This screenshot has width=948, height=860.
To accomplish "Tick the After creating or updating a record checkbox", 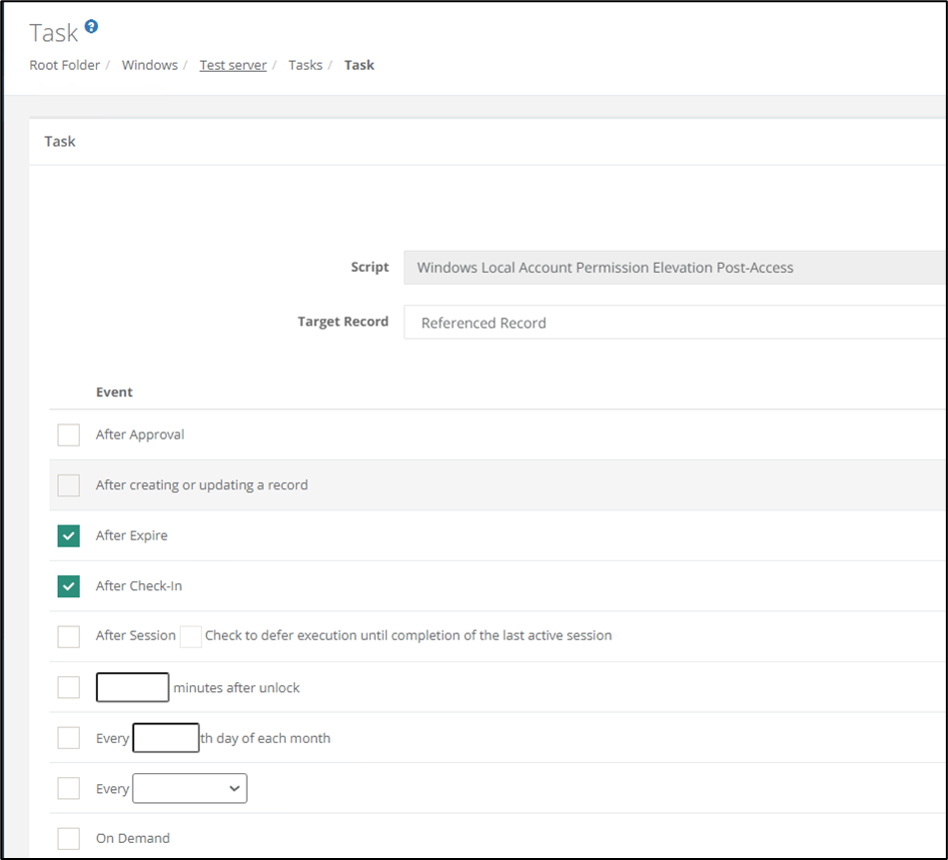I will tap(68, 485).
